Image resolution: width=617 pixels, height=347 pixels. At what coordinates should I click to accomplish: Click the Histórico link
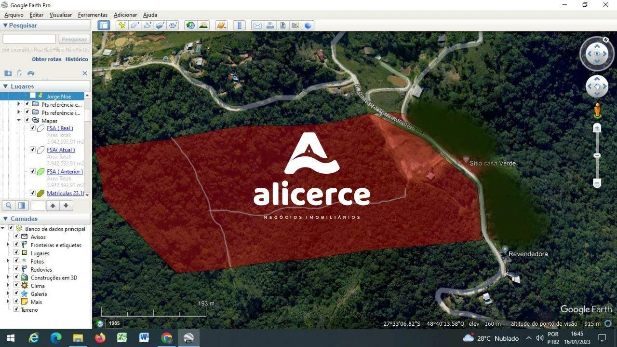point(77,59)
